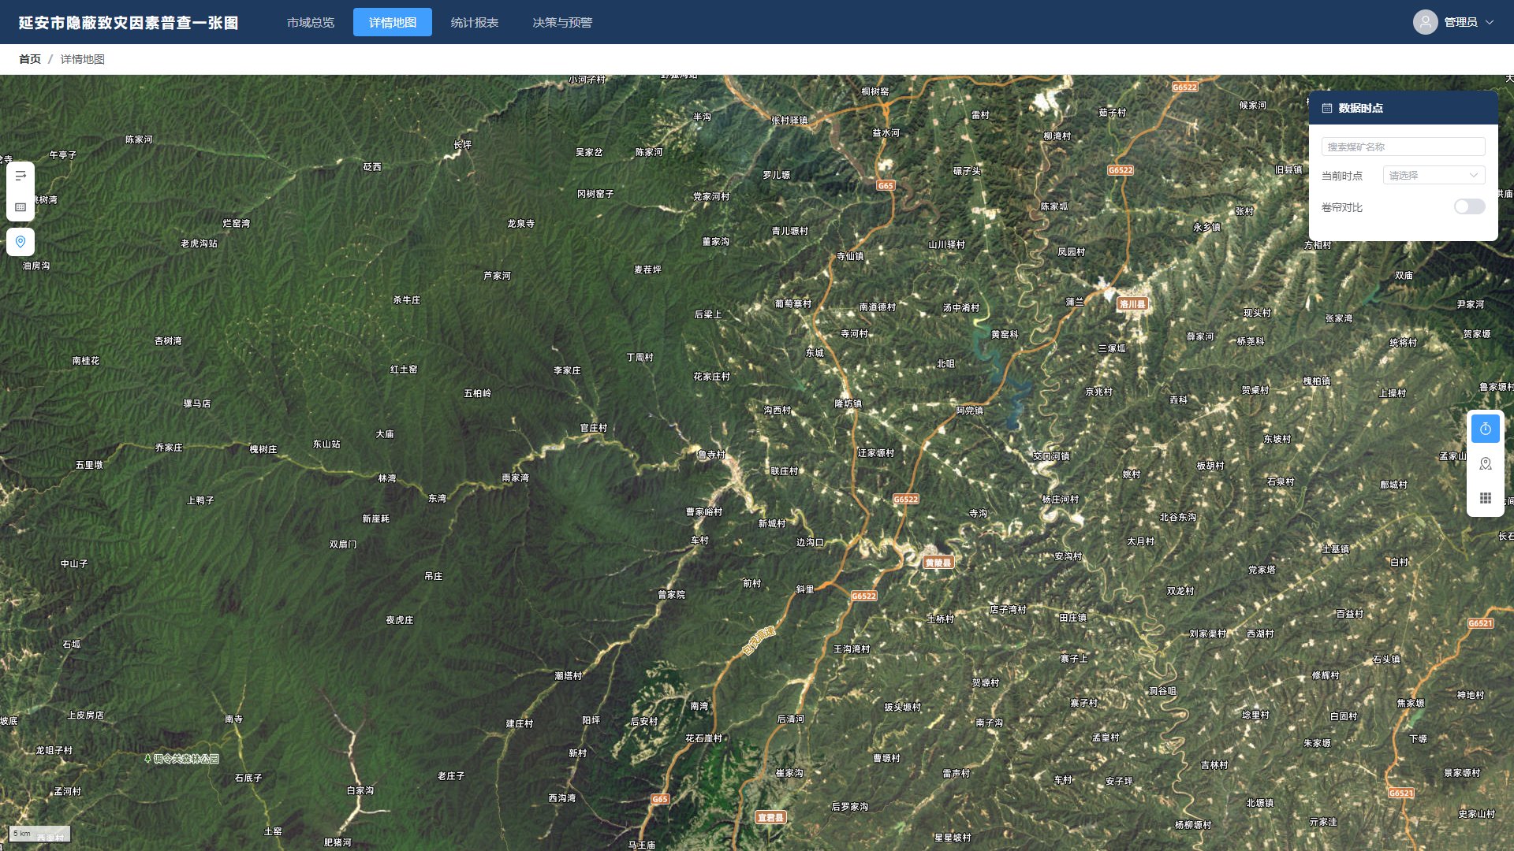Click the 阿党镇 town label
The width and height of the screenshot is (1514, 851).
click(970, 411)
